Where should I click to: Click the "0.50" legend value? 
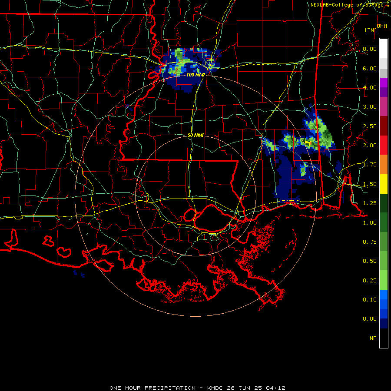tap(370, 261)
